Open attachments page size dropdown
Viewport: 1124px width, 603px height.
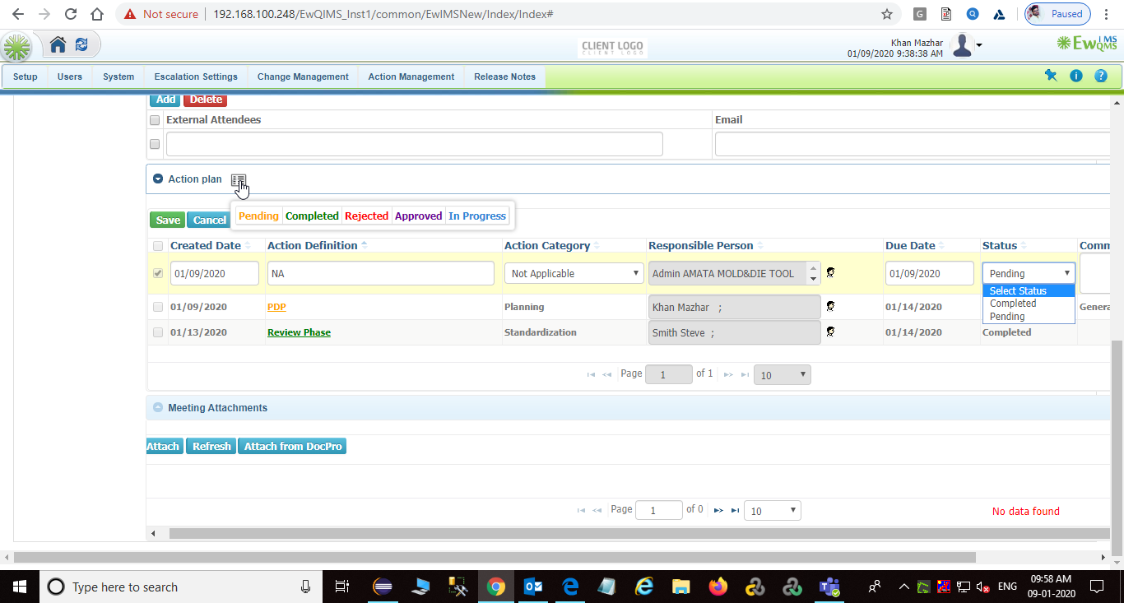point(773,511)
